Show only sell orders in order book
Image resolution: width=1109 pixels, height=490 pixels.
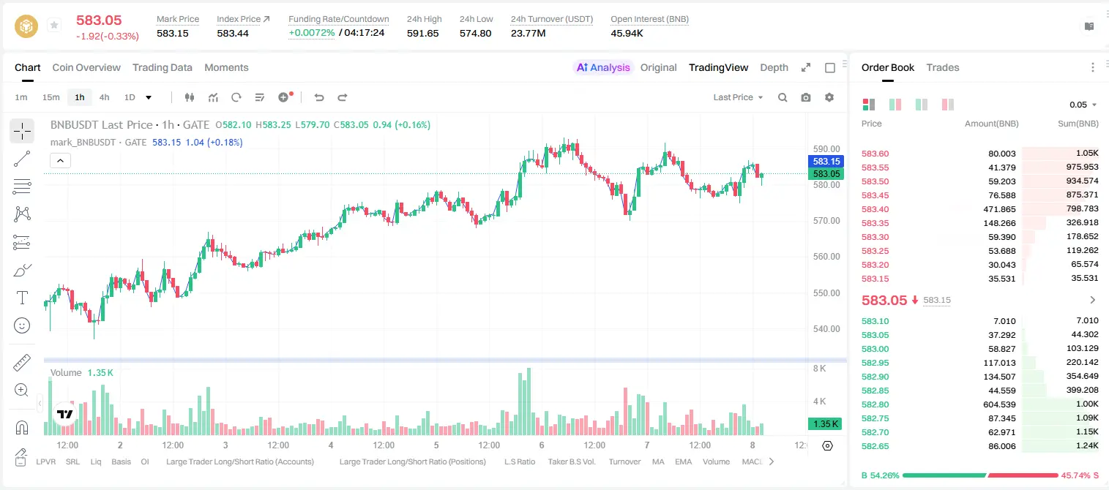click(948, 105)
